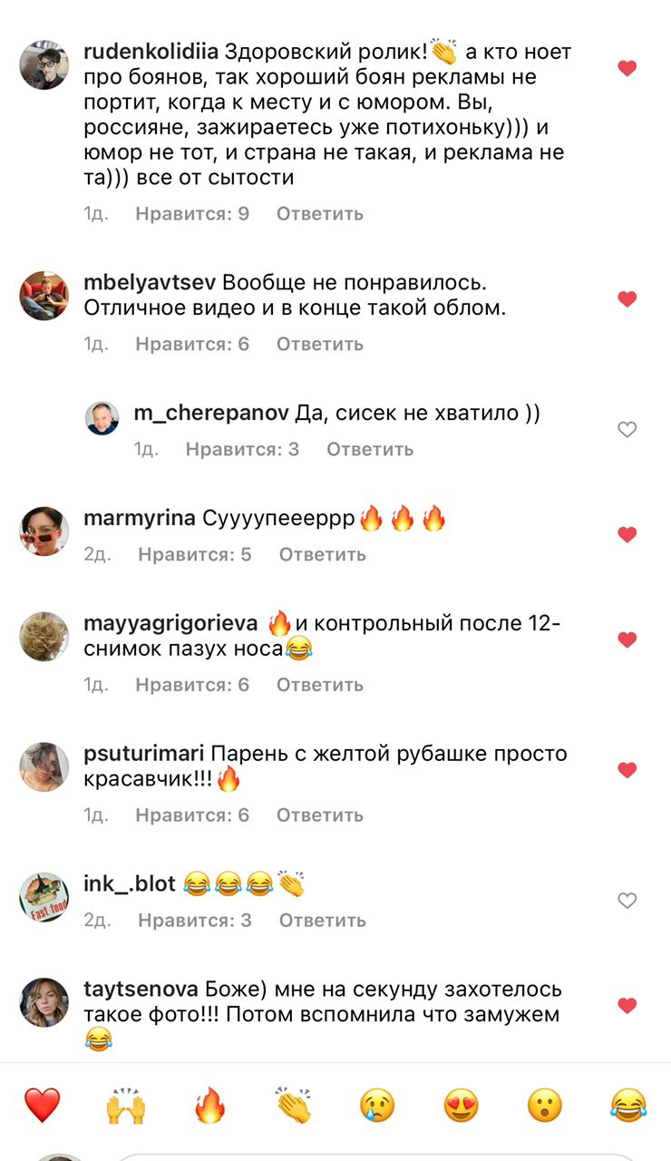
Task: Insert the tears-of-joy emoji reaction
Action: (627, 1106)
